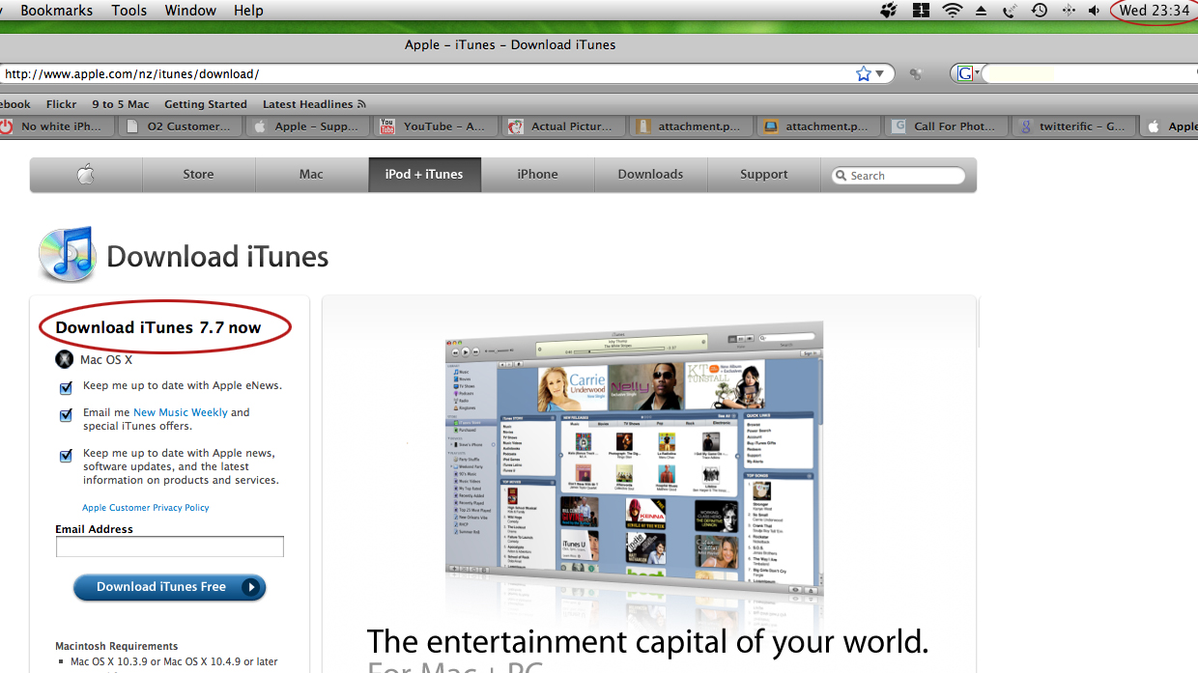The height and width of the screenshot is (673, 1198).
Task: Open the address bar history dropdown arrow
Action: [x=880, y=73]
